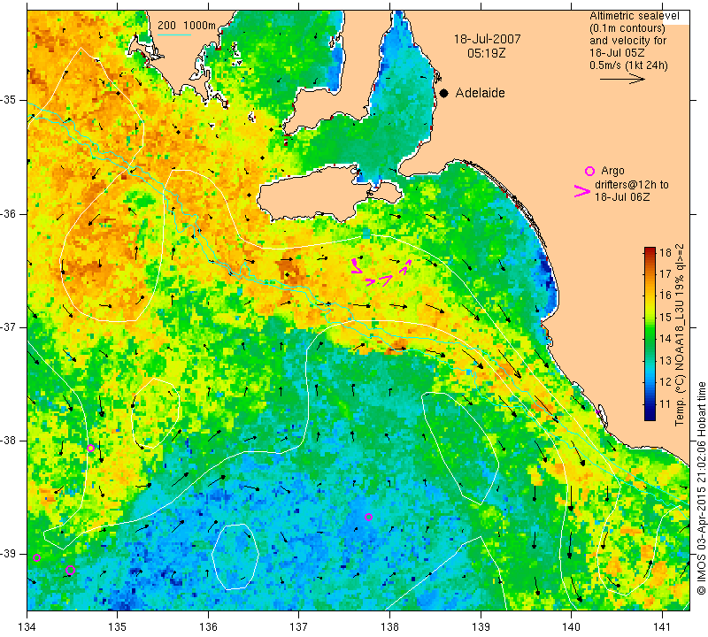708x637 pixels.
Task: Click the Argo float marker near 138E, 38.7S
Action: [368, 517]
